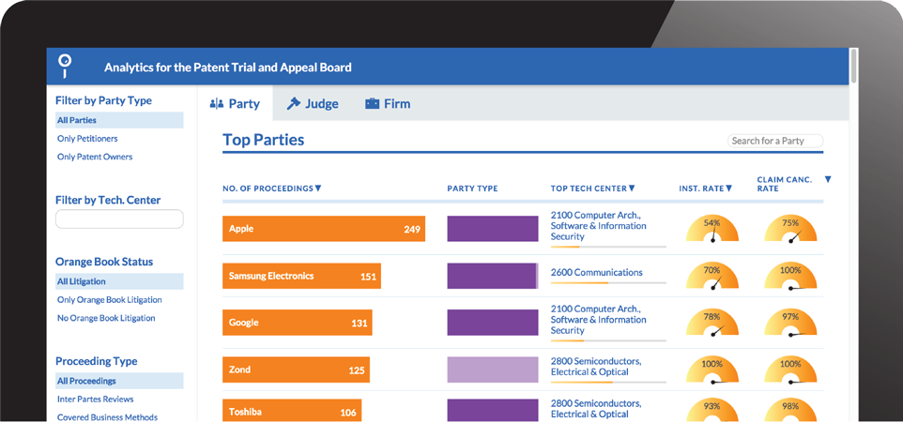This screenshot has width=903, height=422.
Task: Click Zond's 100% institution rate gauge
Action: [x=712, y=370]
